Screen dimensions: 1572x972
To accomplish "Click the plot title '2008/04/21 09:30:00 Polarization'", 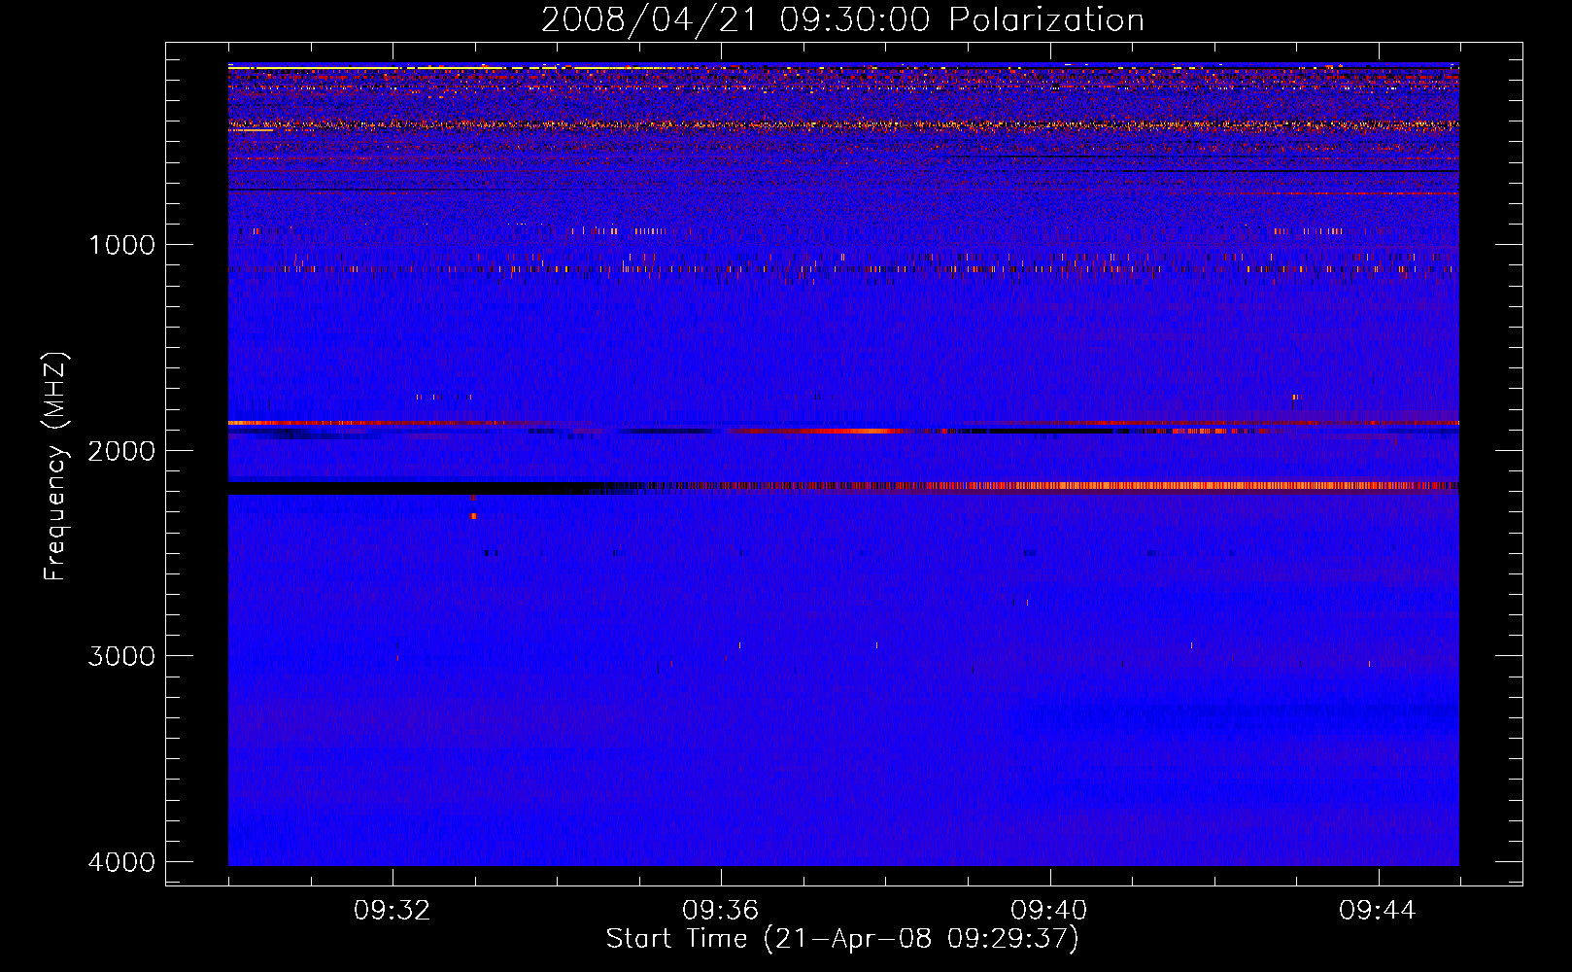I will pos(842,19).
